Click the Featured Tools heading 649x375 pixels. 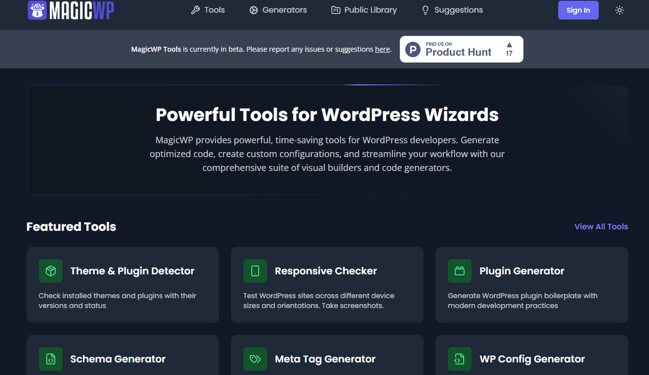pos(71,227)
